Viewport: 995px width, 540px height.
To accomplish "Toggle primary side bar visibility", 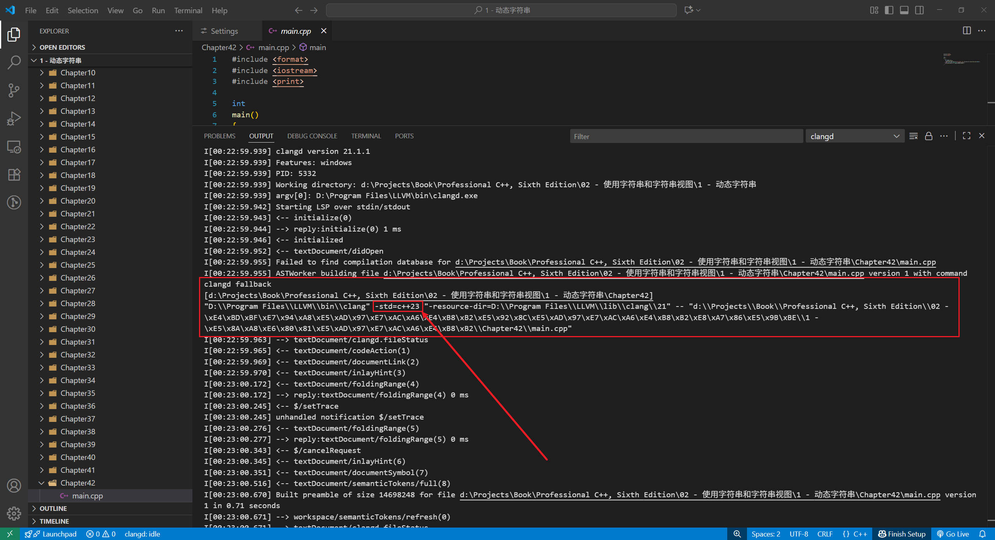I will point(889,10).
